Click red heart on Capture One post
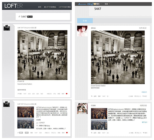 point(67,133)
